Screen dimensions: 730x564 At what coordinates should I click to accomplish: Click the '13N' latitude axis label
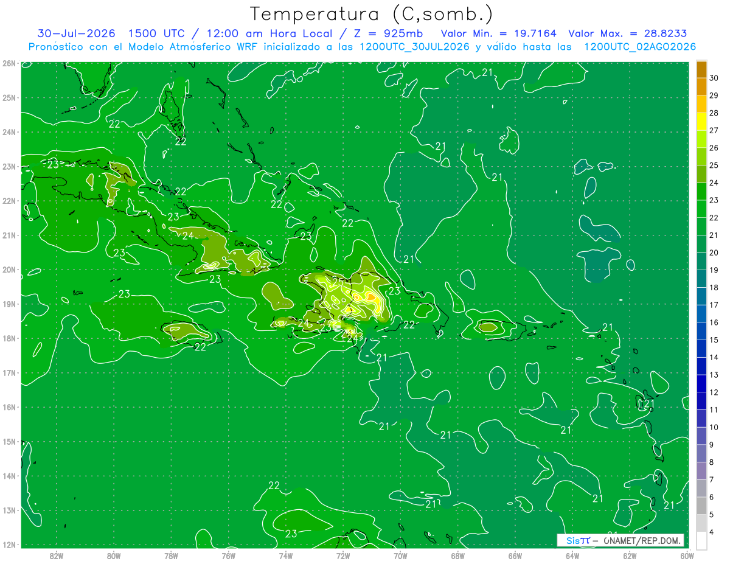click(9, 510)
